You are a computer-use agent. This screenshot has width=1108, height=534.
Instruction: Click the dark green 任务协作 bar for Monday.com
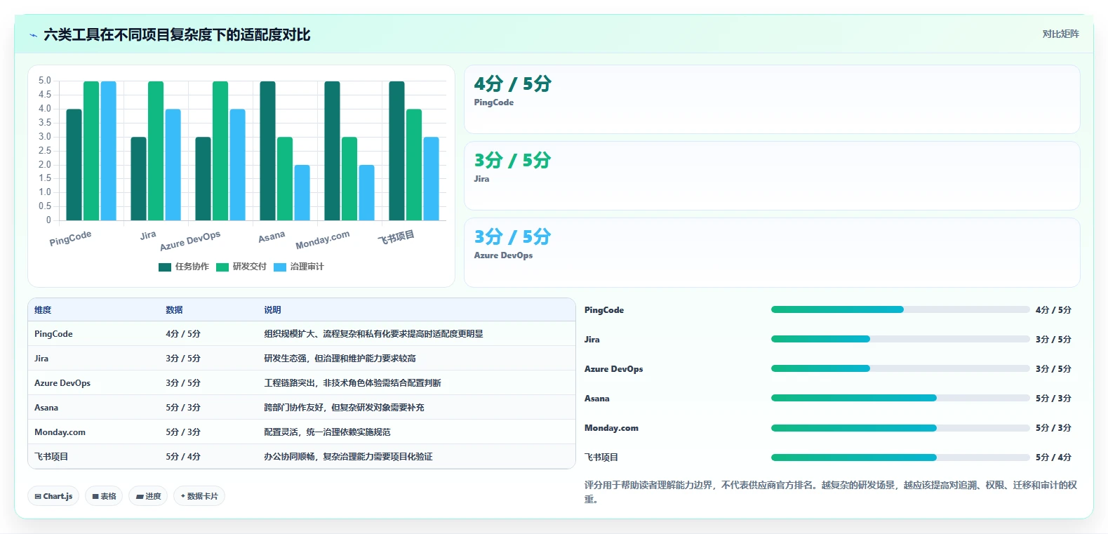[332, 151]
